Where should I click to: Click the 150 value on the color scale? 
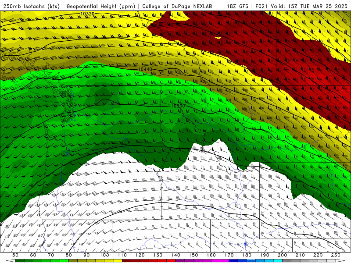(193, 255)
